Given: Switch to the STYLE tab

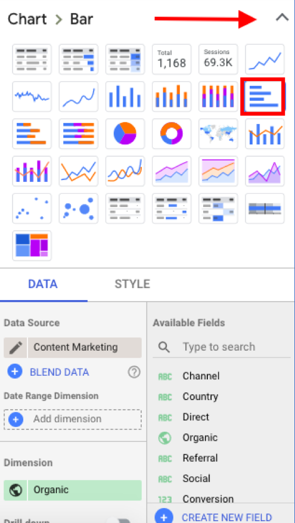Looking at the screenshot, I should (132, 284).
